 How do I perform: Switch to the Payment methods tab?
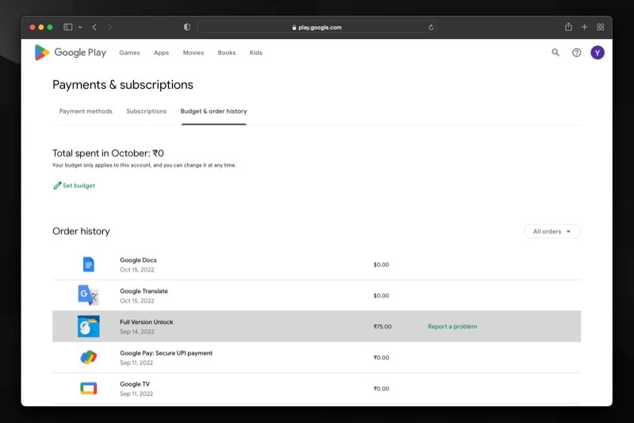86,111
